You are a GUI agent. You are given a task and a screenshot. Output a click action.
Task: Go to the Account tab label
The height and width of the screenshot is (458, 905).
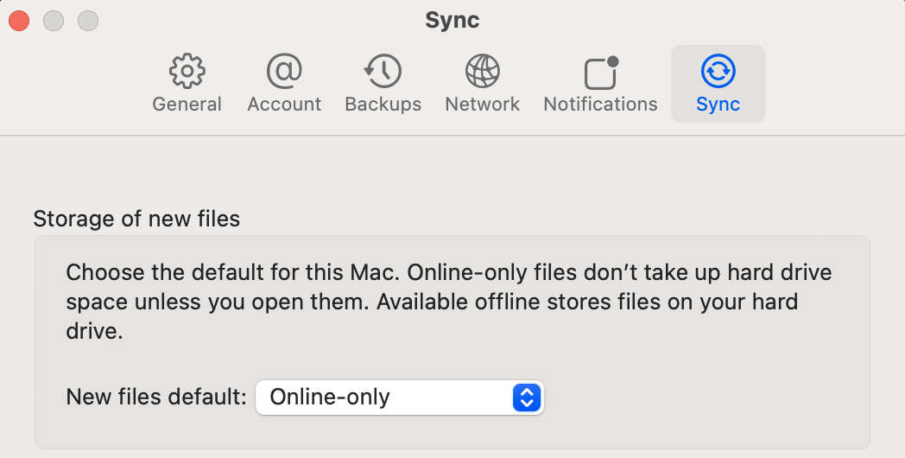tap(284, 105)
